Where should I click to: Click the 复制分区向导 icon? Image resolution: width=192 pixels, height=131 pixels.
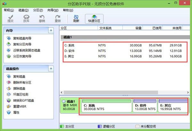[9, 44]
